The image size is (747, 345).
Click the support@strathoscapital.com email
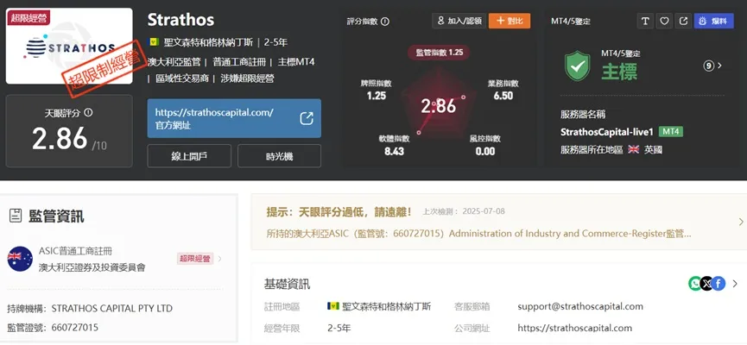tap(580, 306)
